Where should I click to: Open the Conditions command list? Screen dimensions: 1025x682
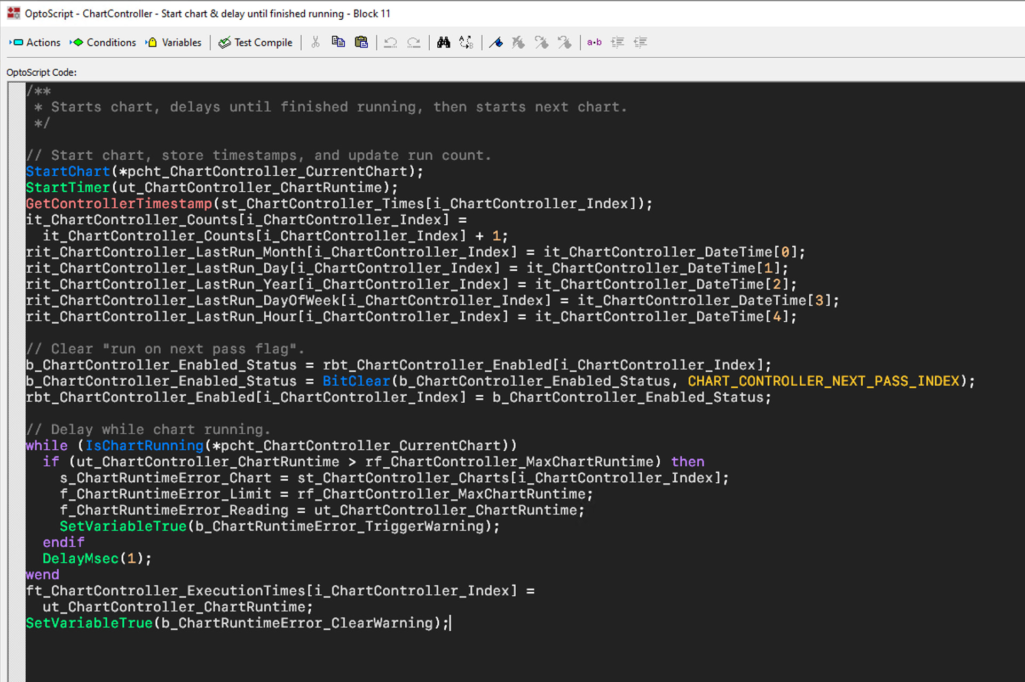pos(103,43)
